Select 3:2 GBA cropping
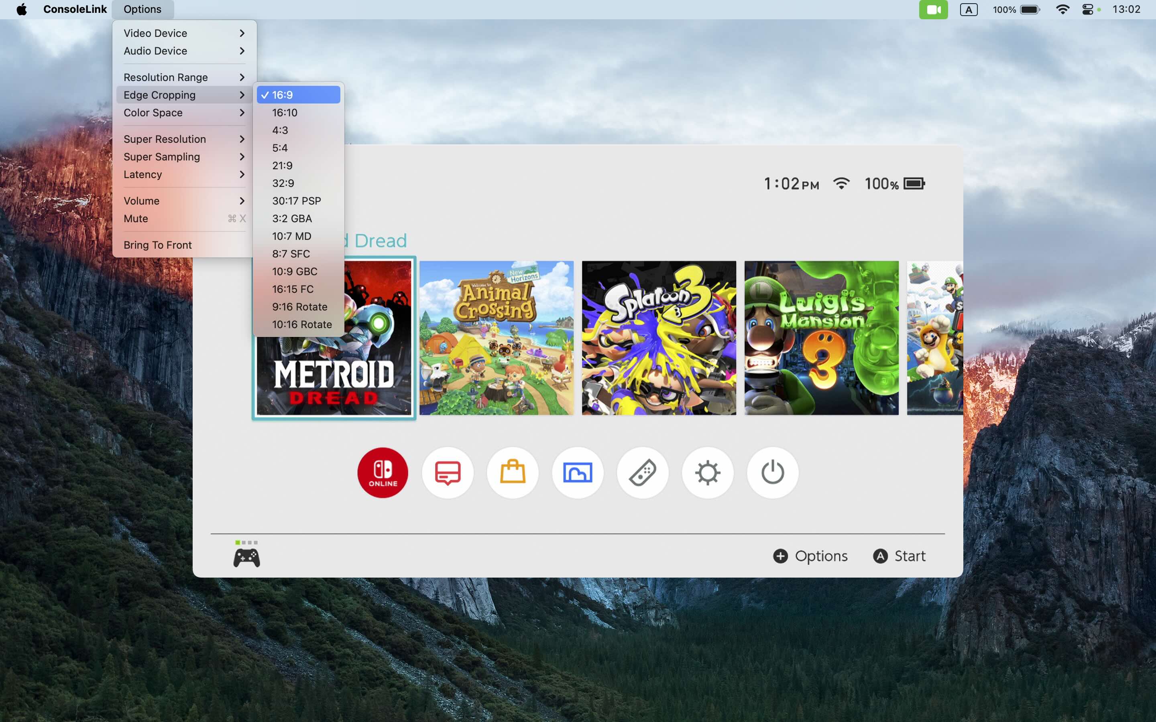Image resolution: width=1156 pixels, height=722 pixels. [299, 218]
